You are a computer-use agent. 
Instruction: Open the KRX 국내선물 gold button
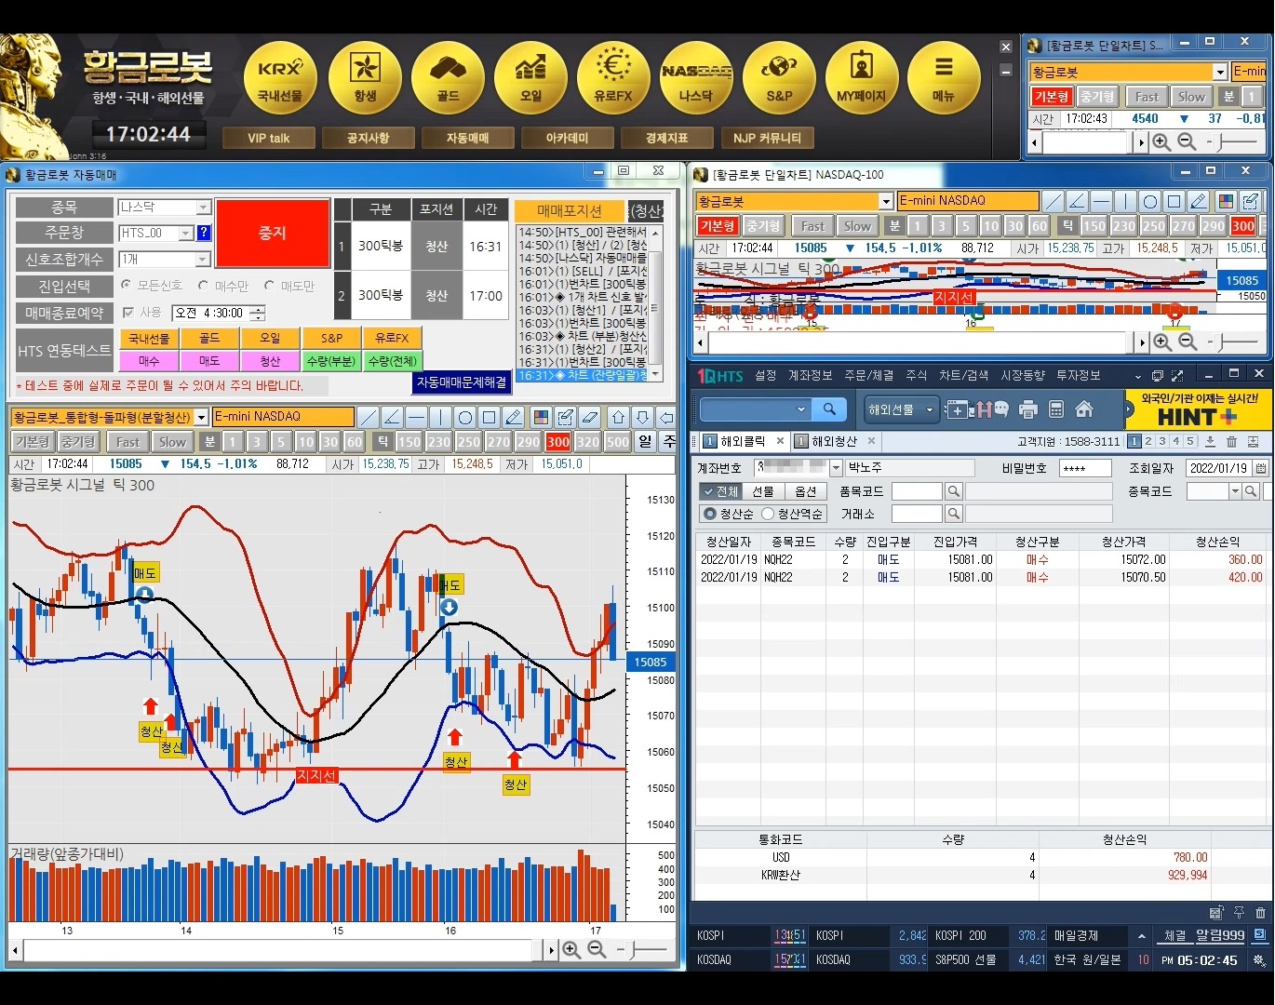point(280,78)
